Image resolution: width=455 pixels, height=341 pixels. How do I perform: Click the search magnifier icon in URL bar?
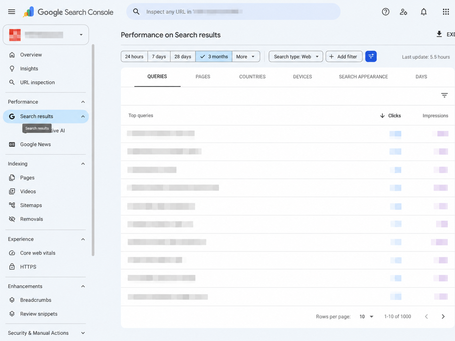pos(136,12)
